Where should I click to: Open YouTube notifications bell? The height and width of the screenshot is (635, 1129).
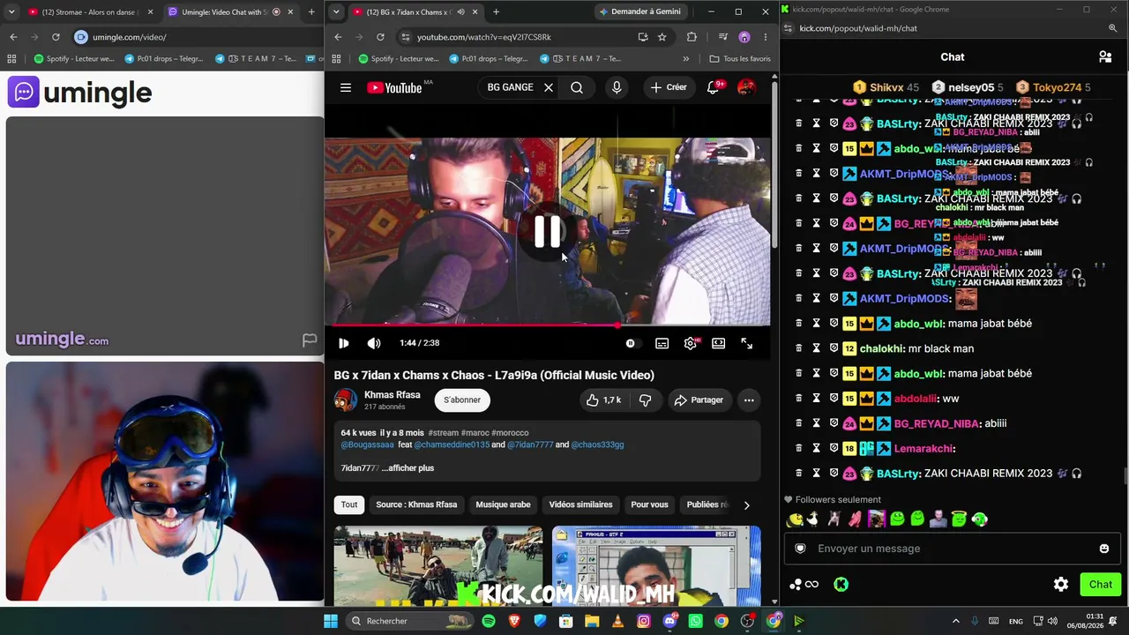coord(714,87)
